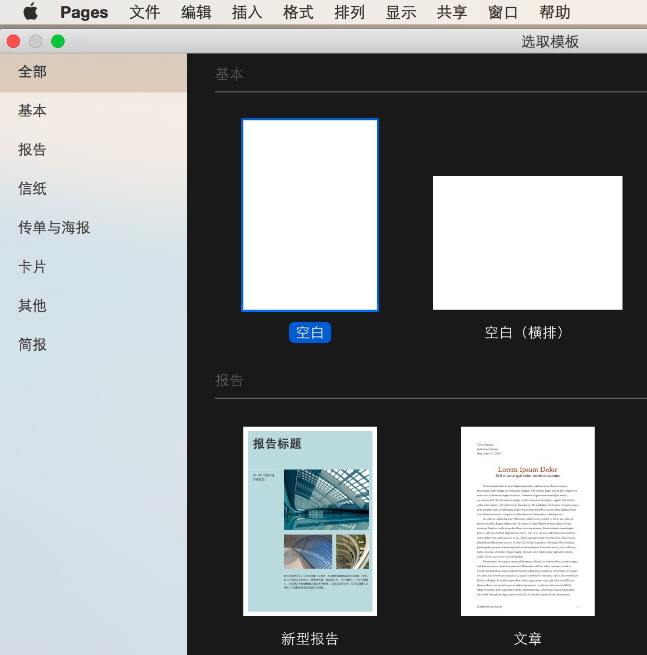647x655 pixels.
Task: Open the Pages application menu
Action: [84, 12]
